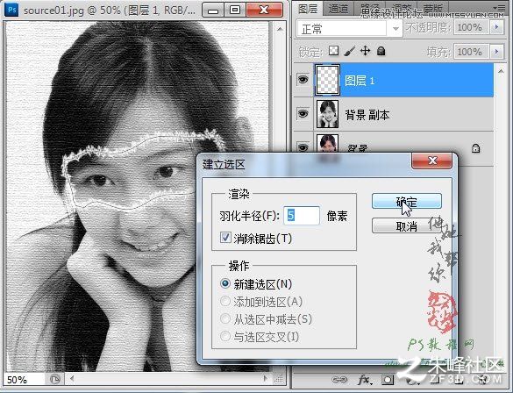Switch to the 路径 tab
The height and width of the screenshot is (393, 513).
370,9
